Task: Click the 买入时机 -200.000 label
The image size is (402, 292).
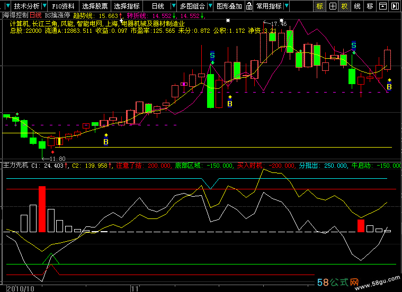Action: click(x=265, y=166)
